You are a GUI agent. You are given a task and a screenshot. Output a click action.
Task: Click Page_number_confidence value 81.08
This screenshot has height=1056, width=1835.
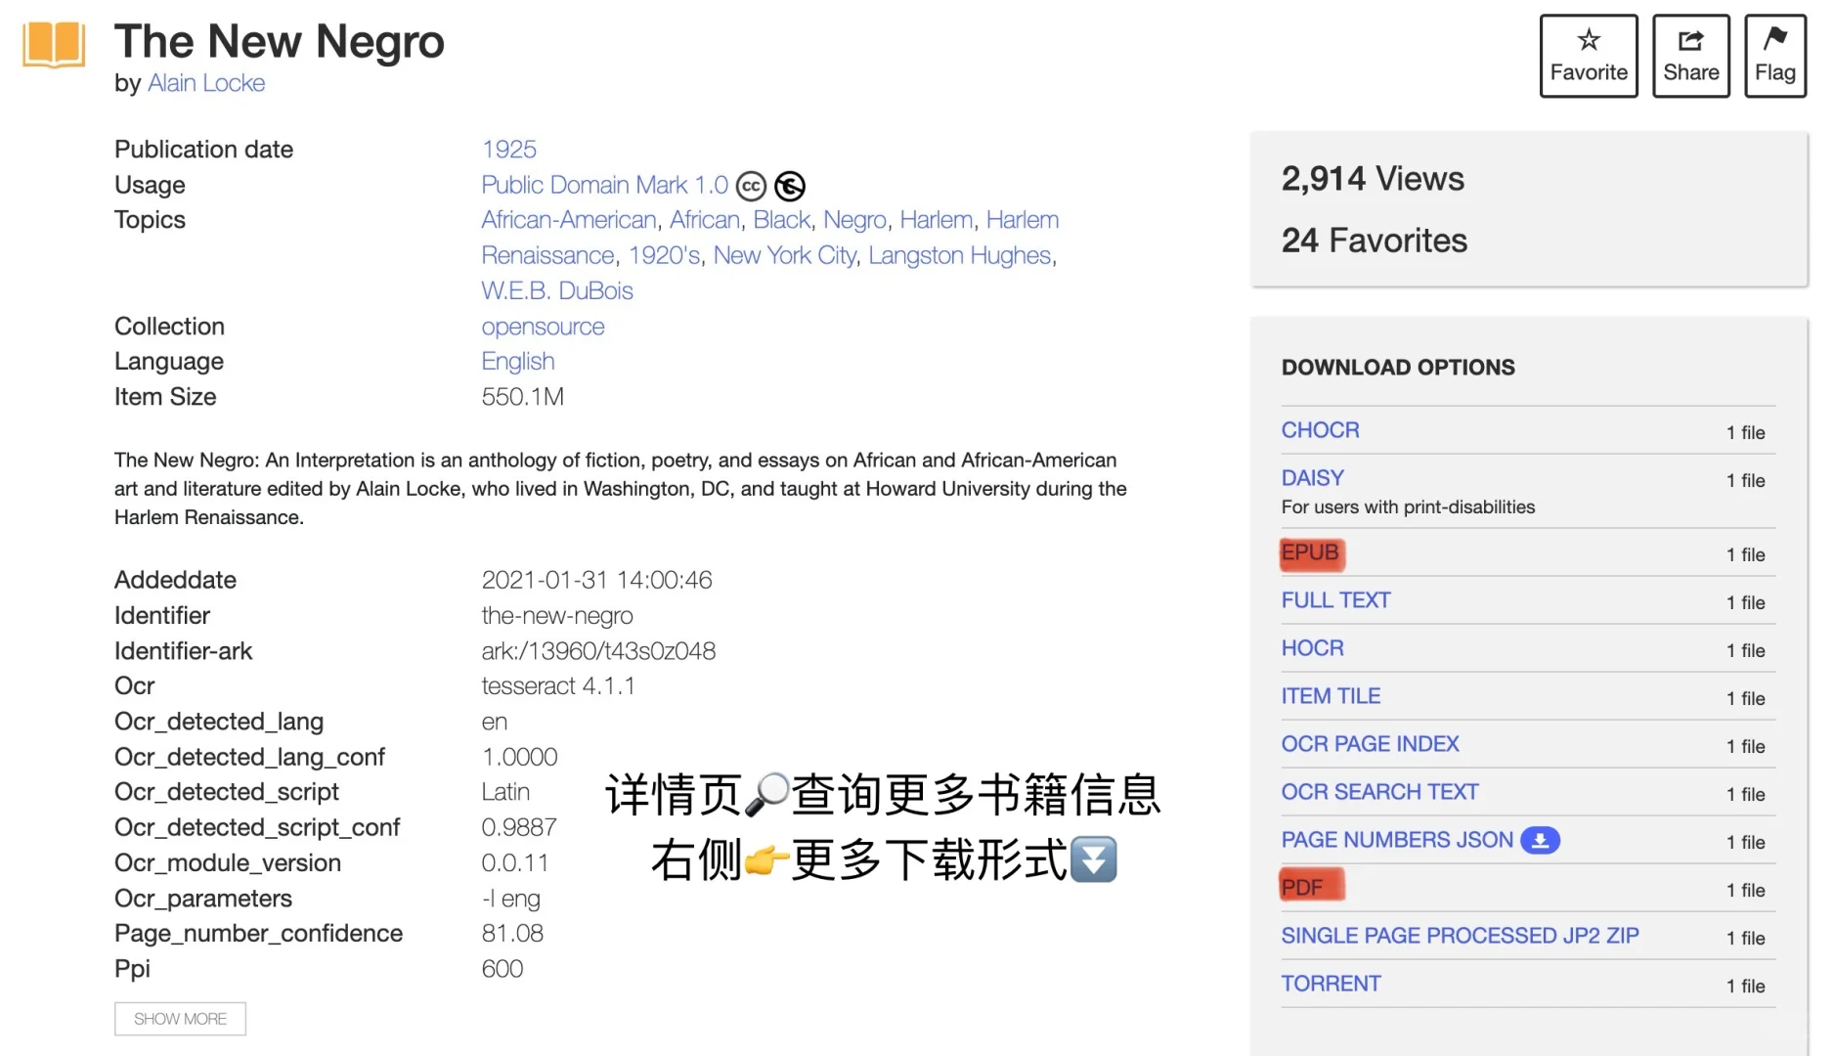pyautogui.click(x=512, y=934)
